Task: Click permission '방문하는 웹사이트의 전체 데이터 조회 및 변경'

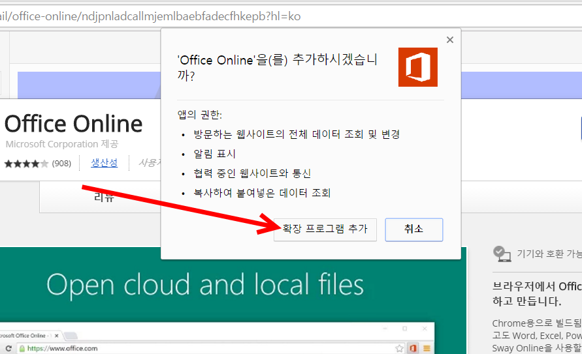Action: 297,134
